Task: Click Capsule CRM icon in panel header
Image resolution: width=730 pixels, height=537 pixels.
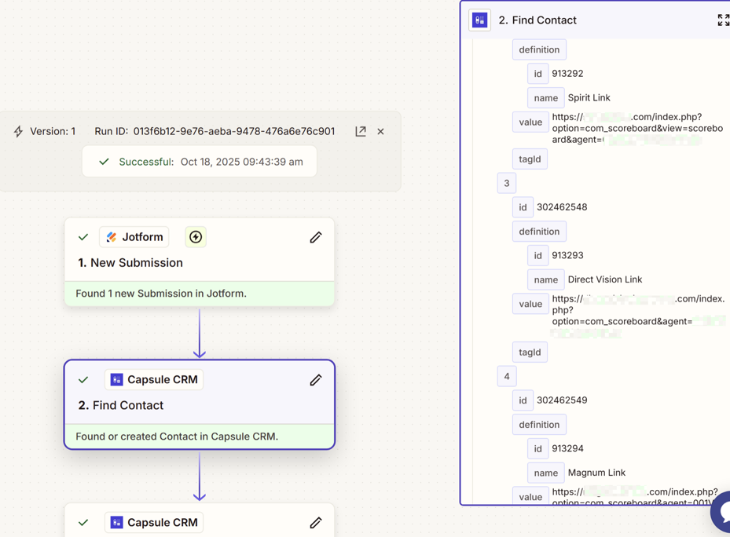Action: (x=480, y=20)
